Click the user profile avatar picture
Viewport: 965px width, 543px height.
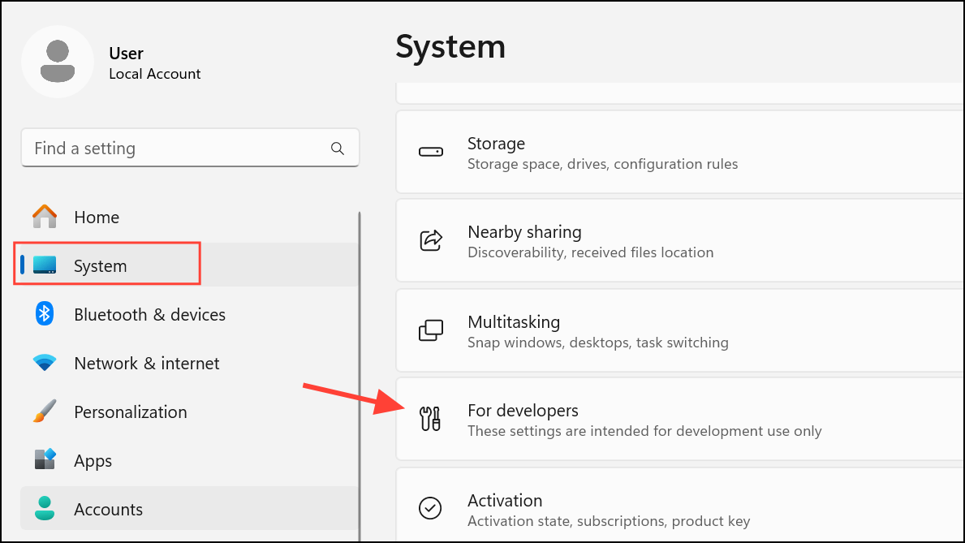pos(58,62)
